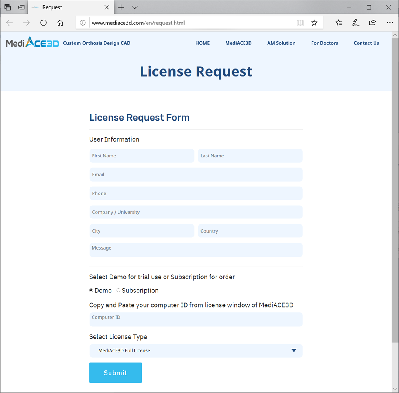The image size is (399, 393).
Task: Open the AM Solution menu item
Action: point(281,43)
